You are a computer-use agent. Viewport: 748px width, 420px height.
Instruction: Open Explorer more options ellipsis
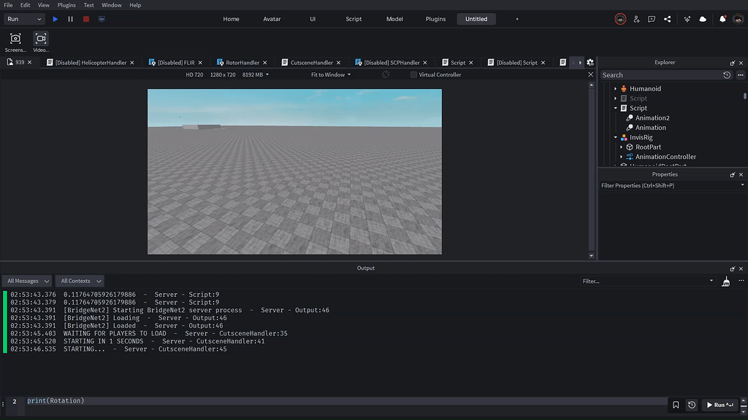point(741,75)
